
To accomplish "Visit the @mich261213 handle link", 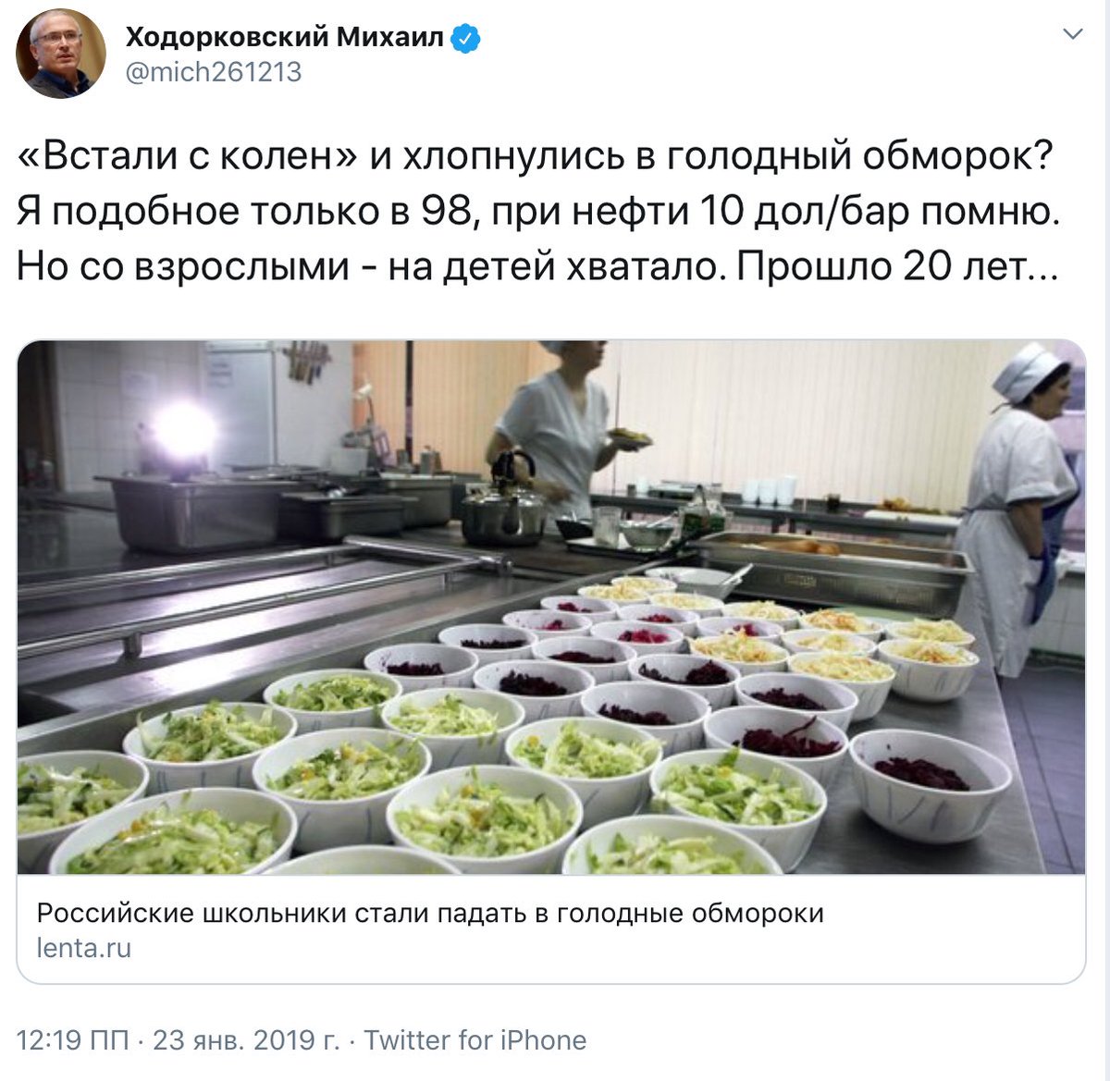I will click(x=213, y=72).
